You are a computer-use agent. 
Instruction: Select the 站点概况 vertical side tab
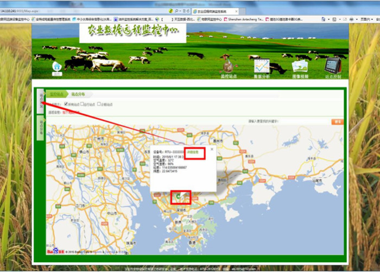click(41, 101)
